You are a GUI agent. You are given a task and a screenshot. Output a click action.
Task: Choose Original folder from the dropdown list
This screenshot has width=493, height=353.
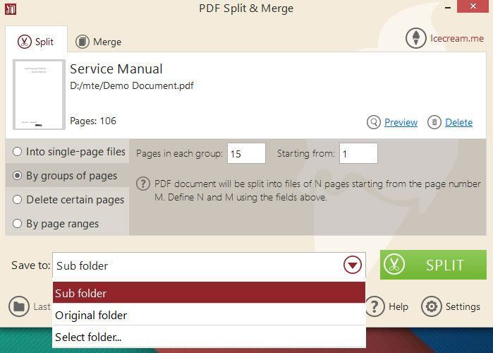click(209, 315)
